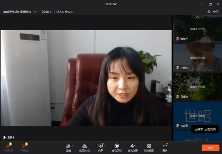Open the invite participants icon
The height and width of the screenshot is (154, 222).
point(69,146)
